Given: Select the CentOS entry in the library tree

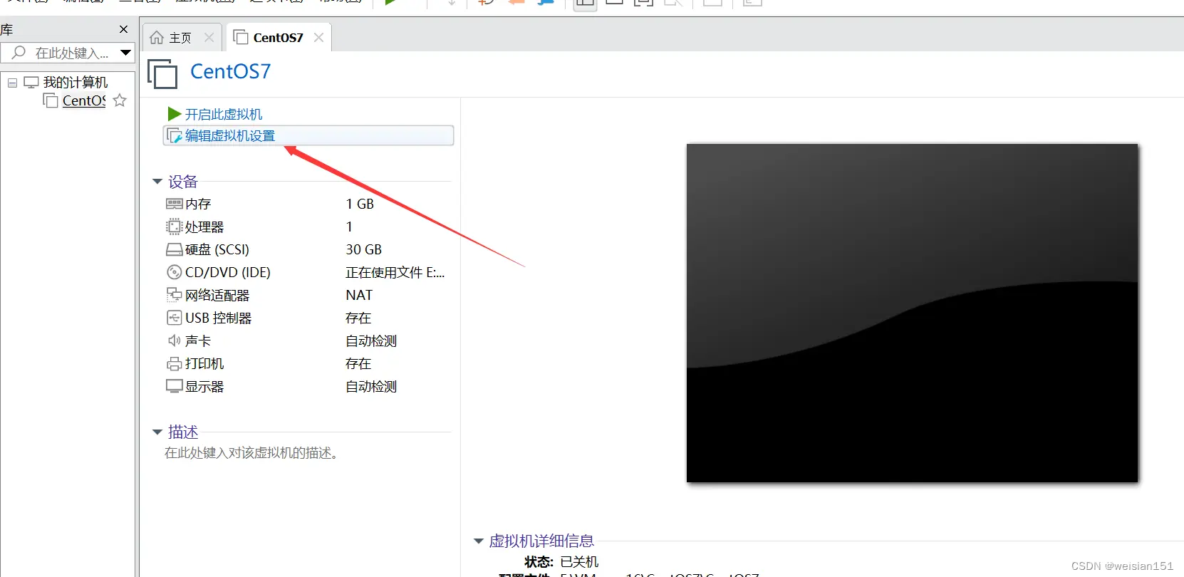Looking at the screenshot, I should tap(83, 100).
